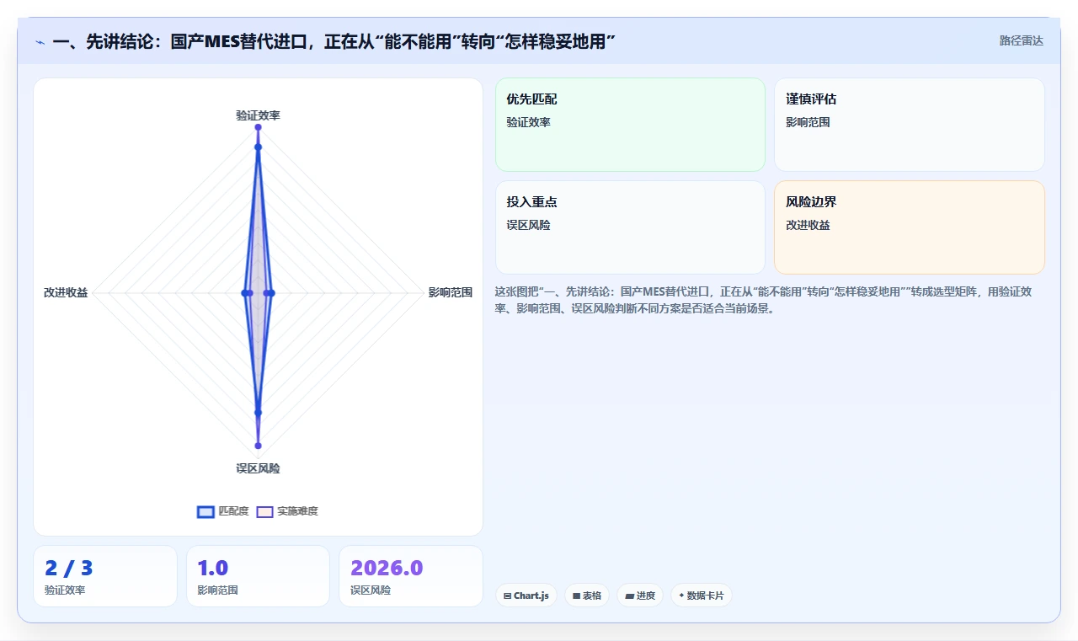The width and height of the screenshot is (1078, 641).
Task: Select the Chart.js tag
Action: [526, 596]
